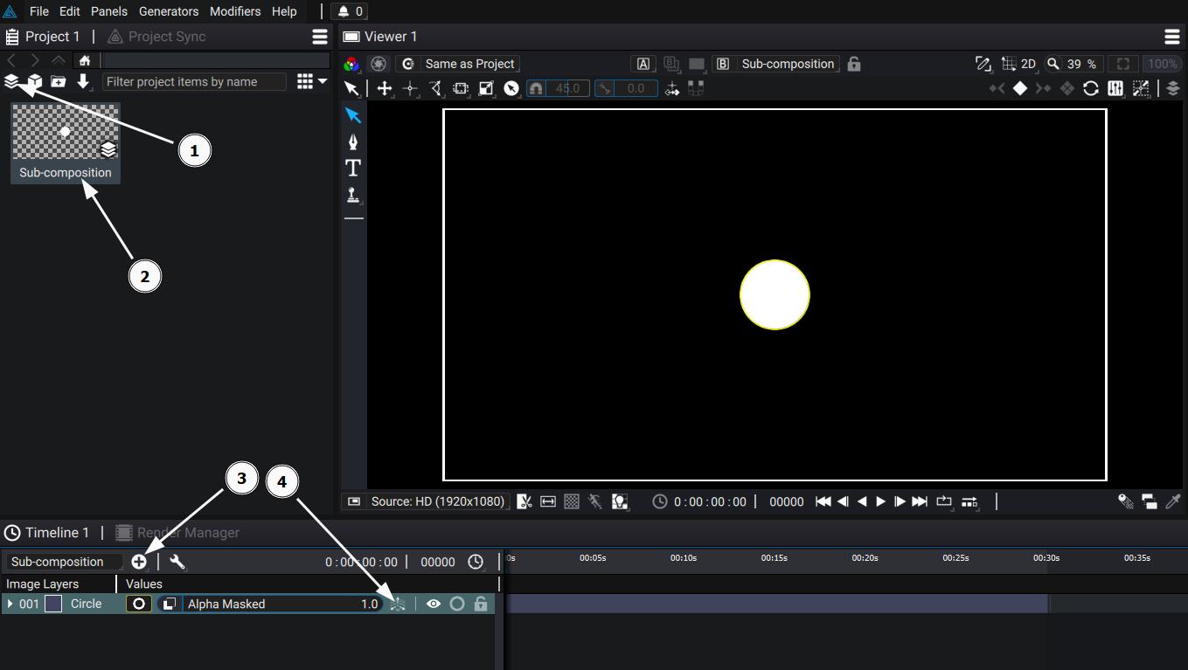Open timeline wrench settings

[x=177, y=562]
